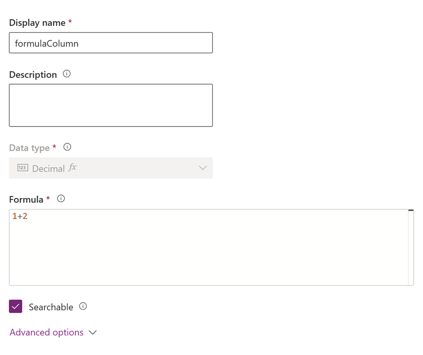Screen dimensions: 423x355
Task: Click the Searchable label text
Action: 50,307
